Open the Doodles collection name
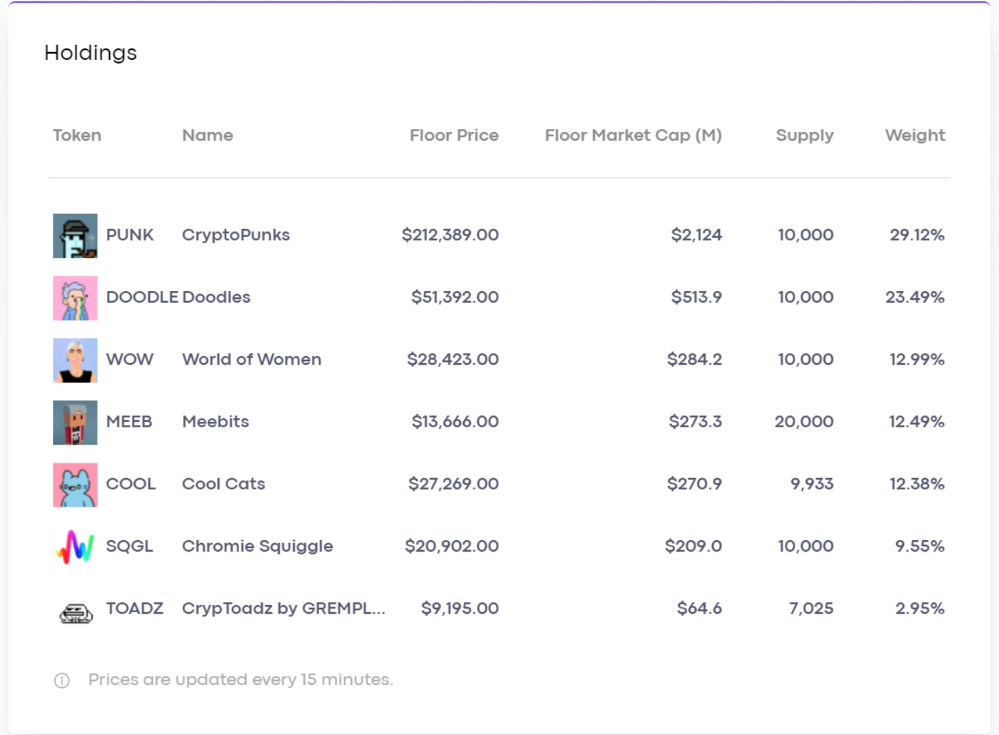 (x=216, y=297)
